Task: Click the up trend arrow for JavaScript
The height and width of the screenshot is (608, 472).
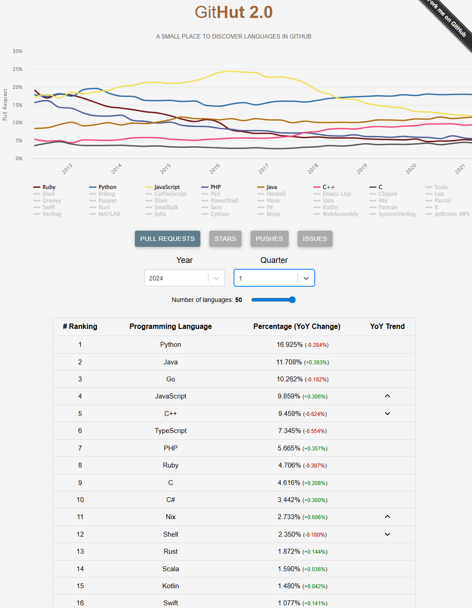Action: click(x=387, y=396)
